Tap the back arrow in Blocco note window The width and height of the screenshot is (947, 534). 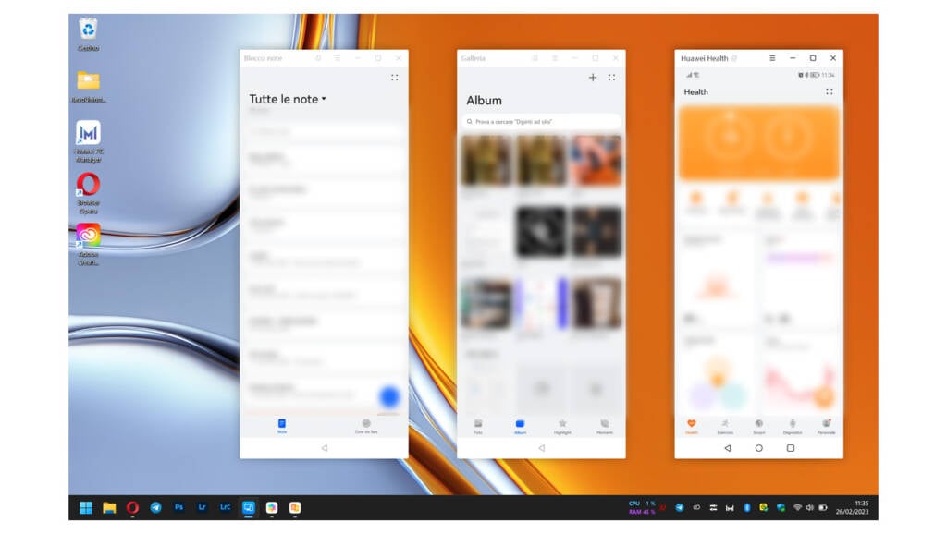pos(325,448)
